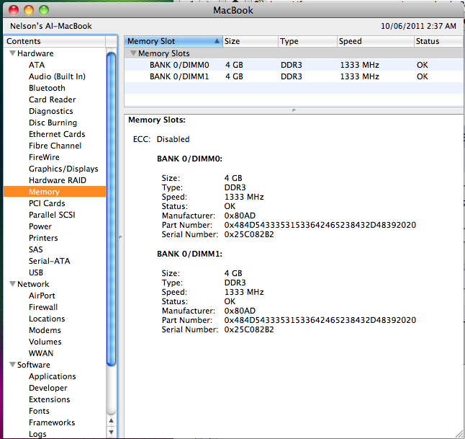Click the date and time stamp
Screen dimensions: 465x439
418,26
